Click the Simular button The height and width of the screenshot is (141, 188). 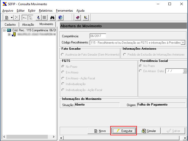click(x=149, y=131)
